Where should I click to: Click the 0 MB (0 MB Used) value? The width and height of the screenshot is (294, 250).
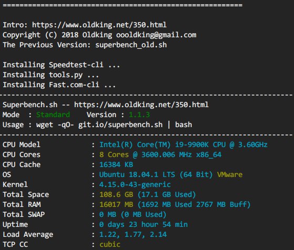coord(133,215)
